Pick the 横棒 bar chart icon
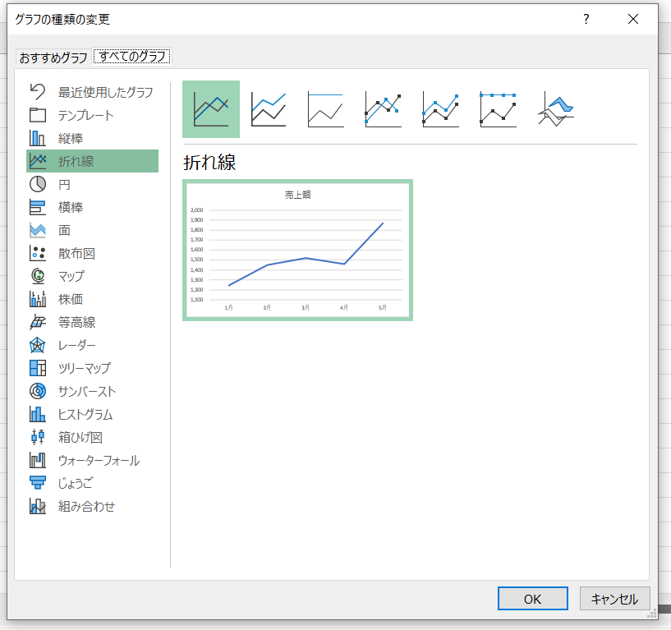Image resolution: width=671 pixels, height=630 pixels. click(x=38, y=207)
